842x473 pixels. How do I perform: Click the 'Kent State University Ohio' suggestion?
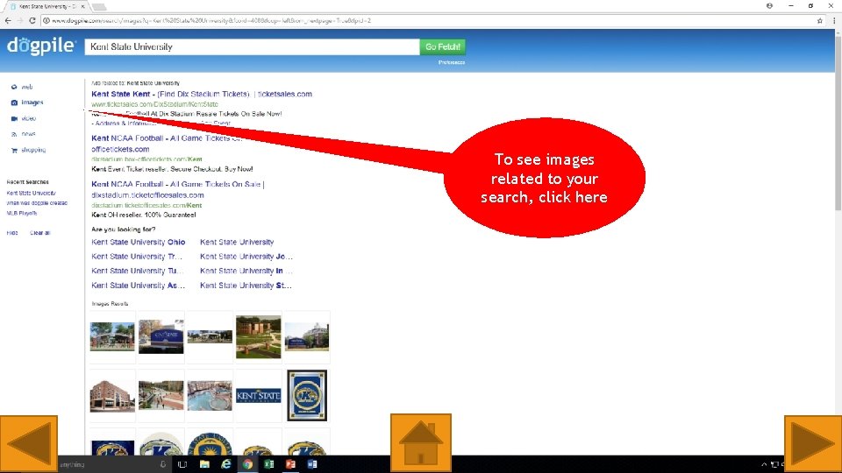(138, 242)
